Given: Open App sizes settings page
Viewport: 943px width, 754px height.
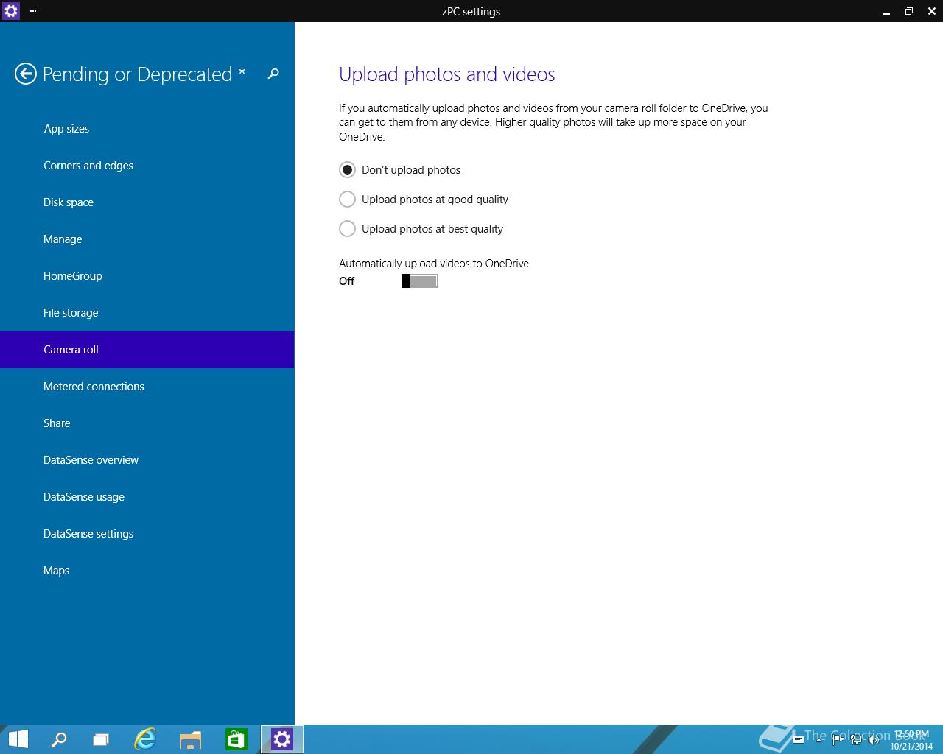Looking at the screenshot, I should pyautogui.click(x=147, y=129).
